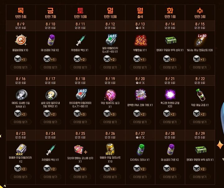Click the revival capsule icon on 8/13
224x188 pixels.
140,40
